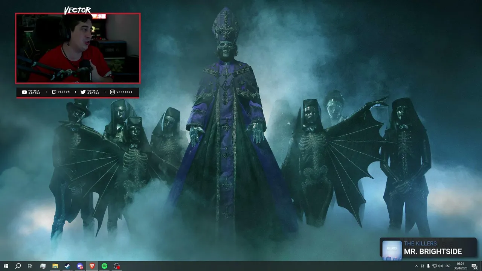Open Task View from the taskbar

30,266
